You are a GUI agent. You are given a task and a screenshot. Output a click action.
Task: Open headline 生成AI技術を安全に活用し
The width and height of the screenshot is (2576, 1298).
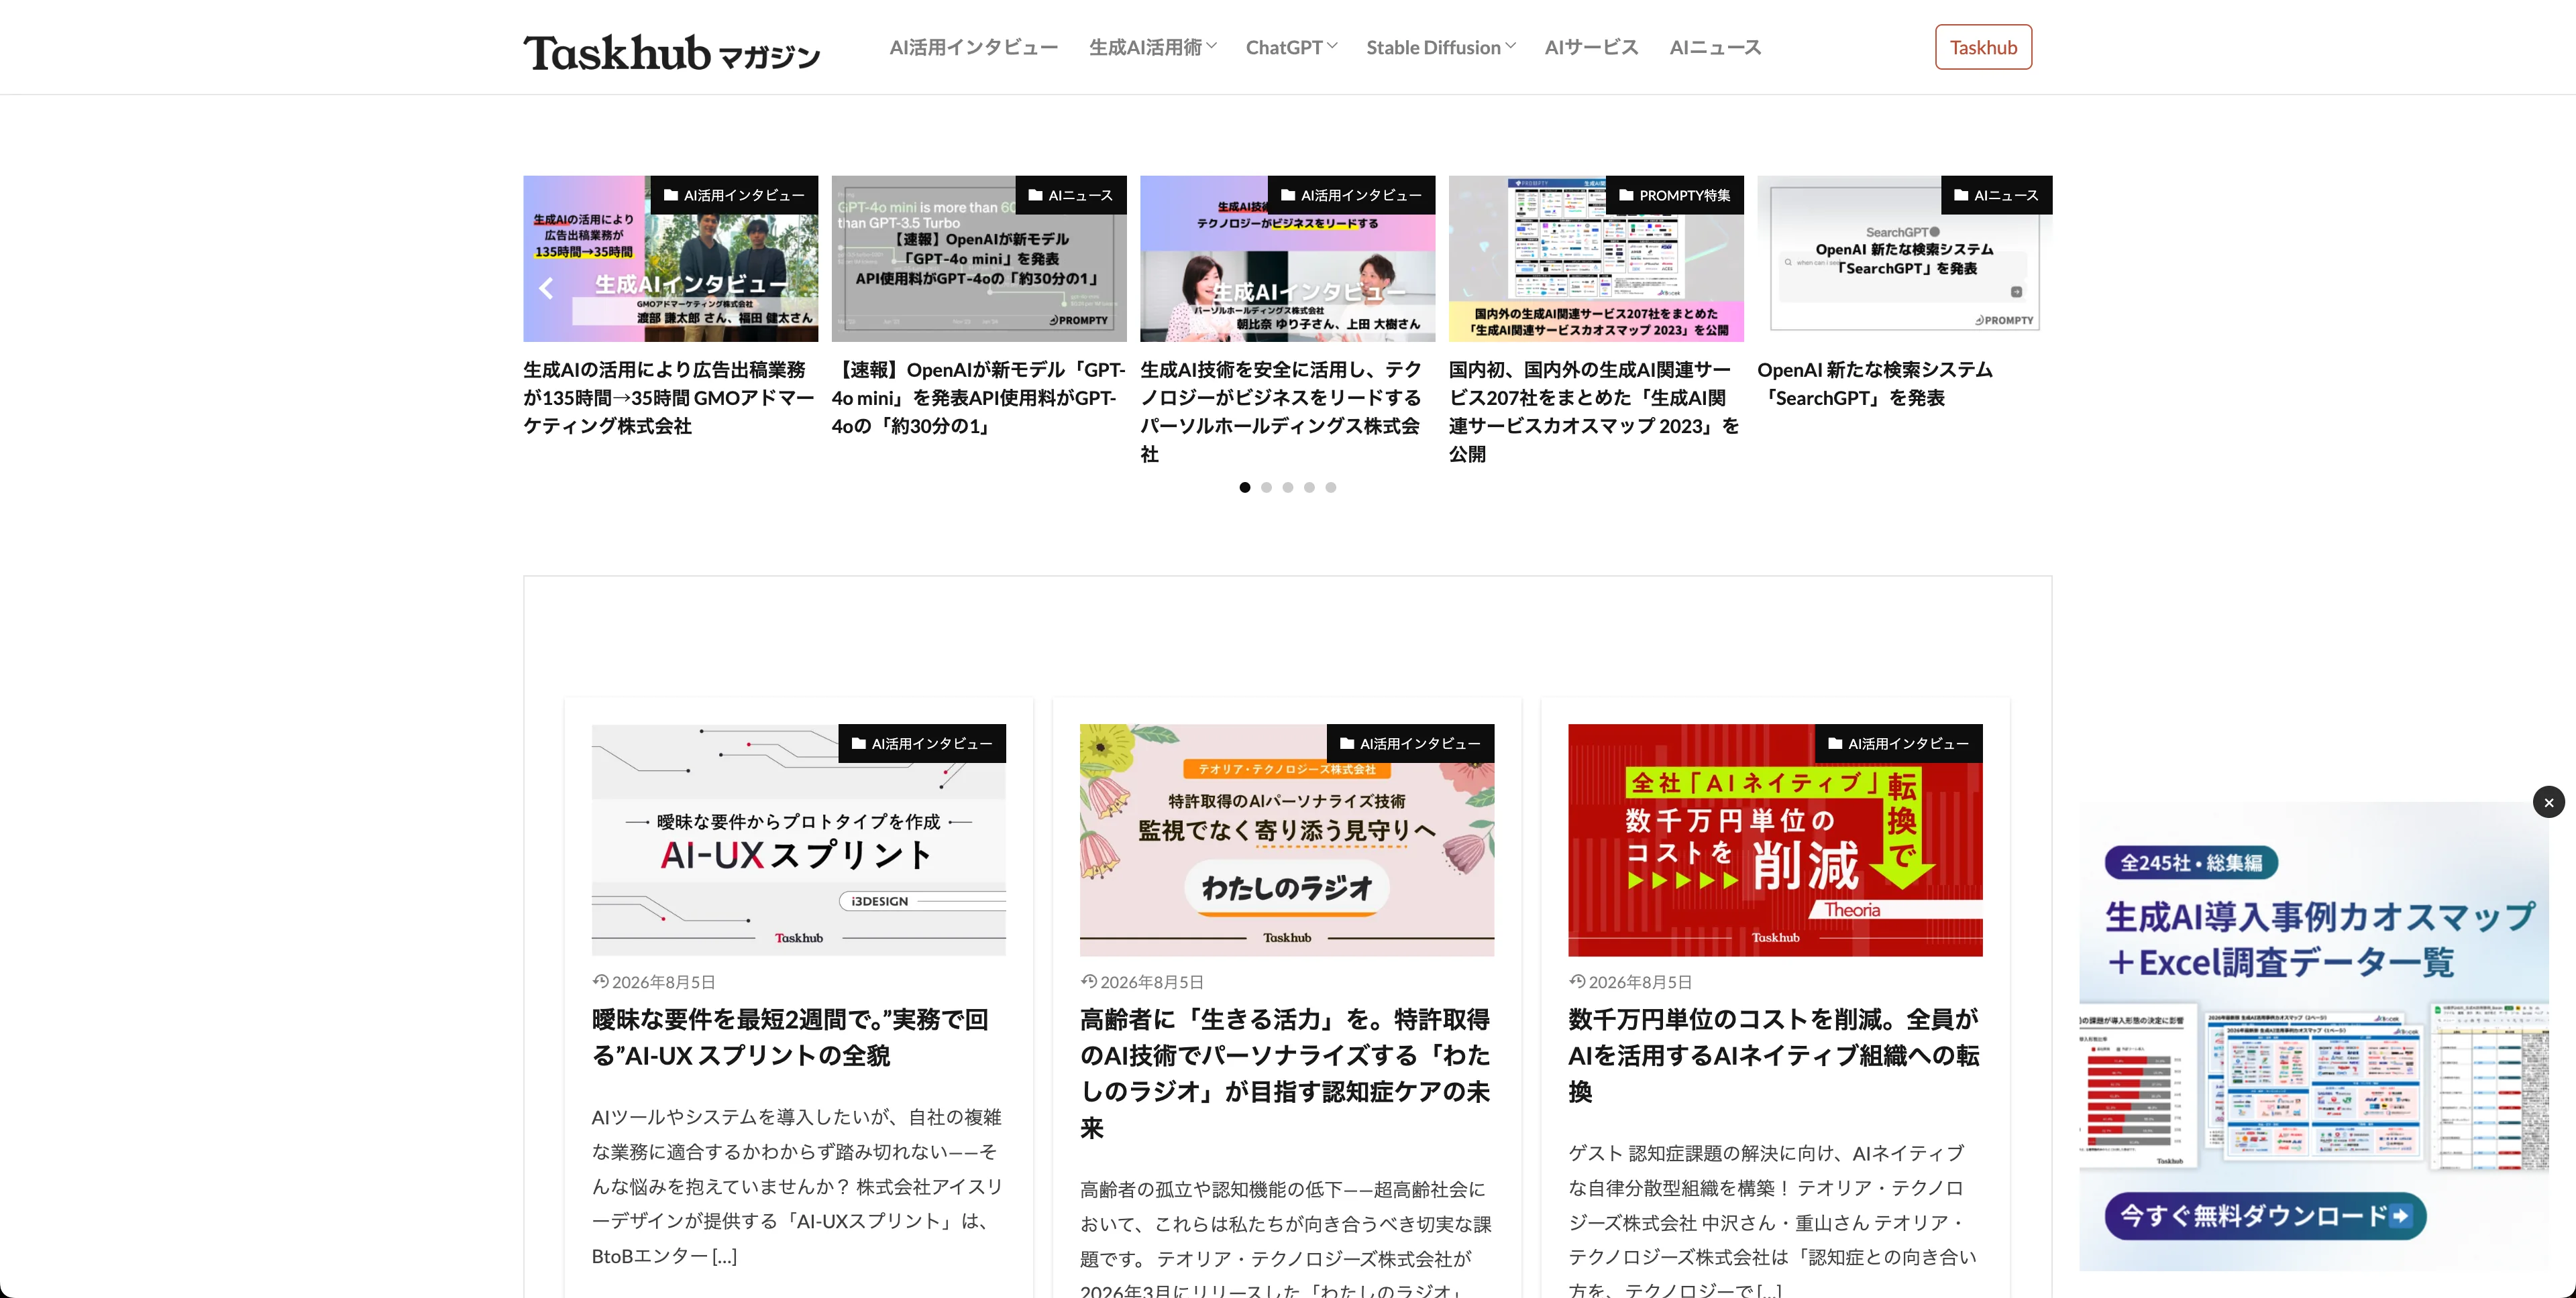click(1281, 412)
